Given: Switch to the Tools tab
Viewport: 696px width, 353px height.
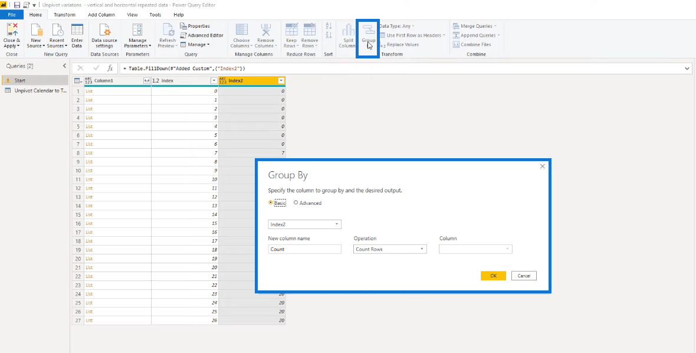Looking at the screenshot, I should (155, 15).
